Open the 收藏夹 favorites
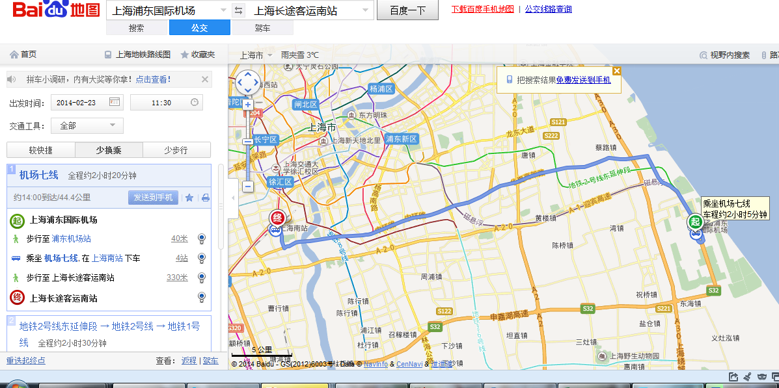 coord(198,55)
